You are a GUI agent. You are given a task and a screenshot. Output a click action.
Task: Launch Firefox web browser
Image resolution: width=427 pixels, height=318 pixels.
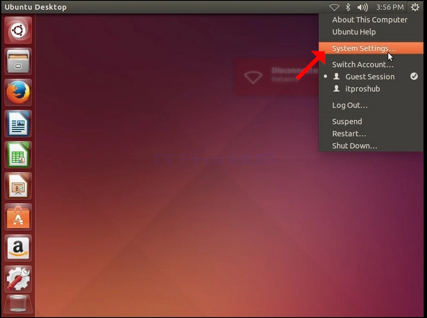(18, 93)
